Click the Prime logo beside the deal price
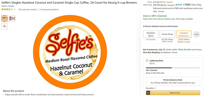The image size is (204, 97). pyautogui.click(x=178, y=5)
